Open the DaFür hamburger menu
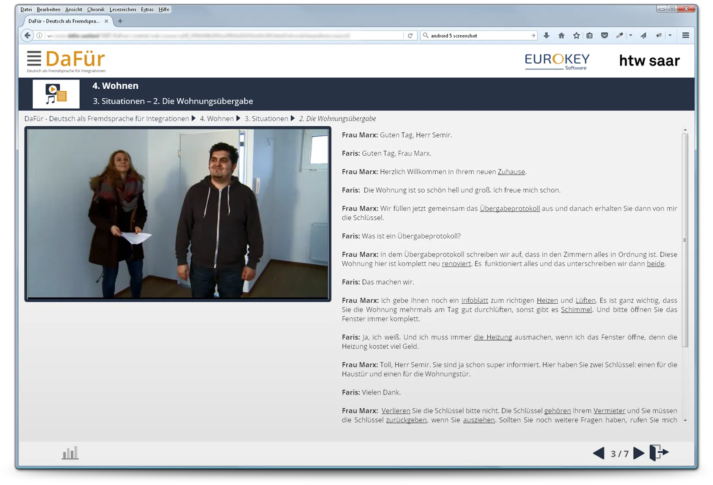The width and height of the screenshot is (713, 485). click(x=34, y=59)
